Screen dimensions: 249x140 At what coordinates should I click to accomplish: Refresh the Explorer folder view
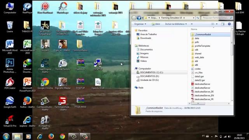(198, 18)
